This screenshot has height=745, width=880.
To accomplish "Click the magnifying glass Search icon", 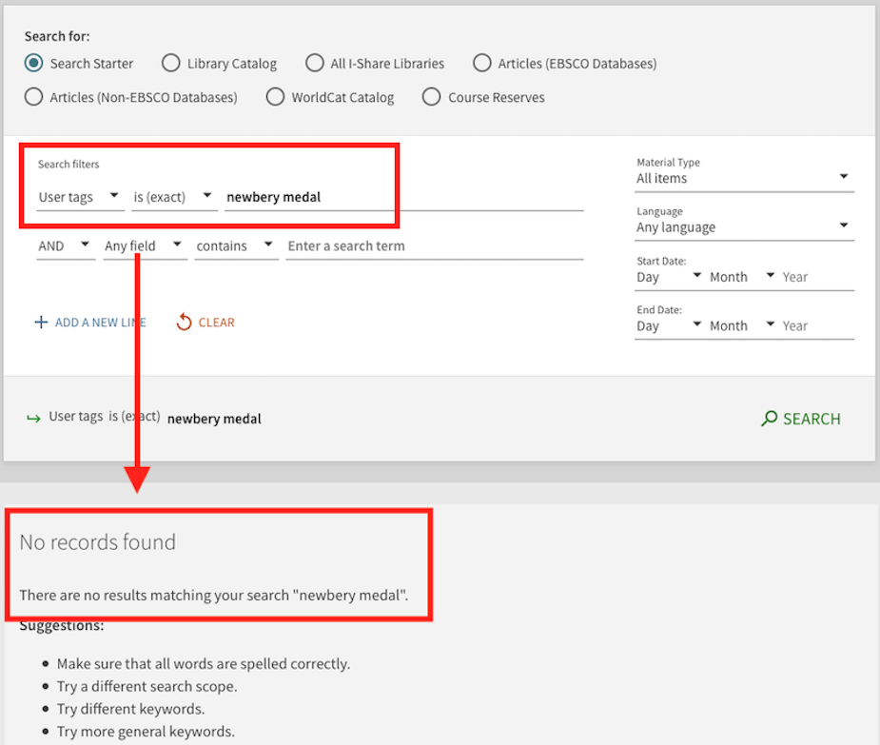I will (770, 419).
